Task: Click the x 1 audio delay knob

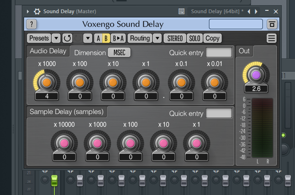Action: click(146, 82)
